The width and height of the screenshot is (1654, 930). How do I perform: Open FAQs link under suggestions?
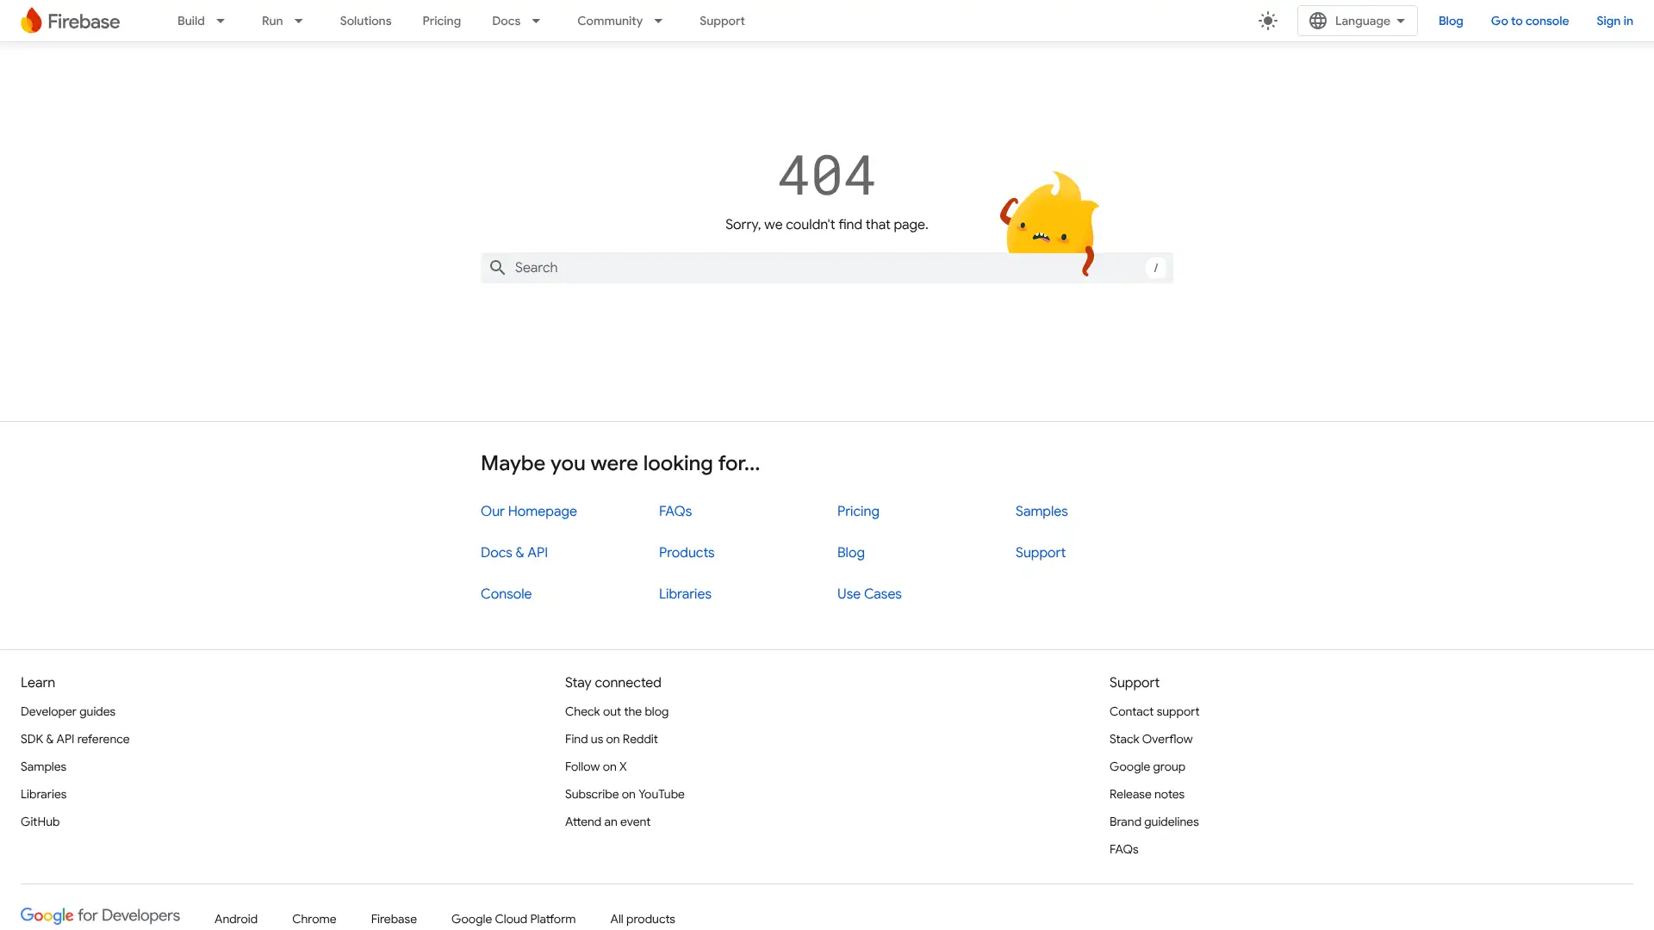675,512
